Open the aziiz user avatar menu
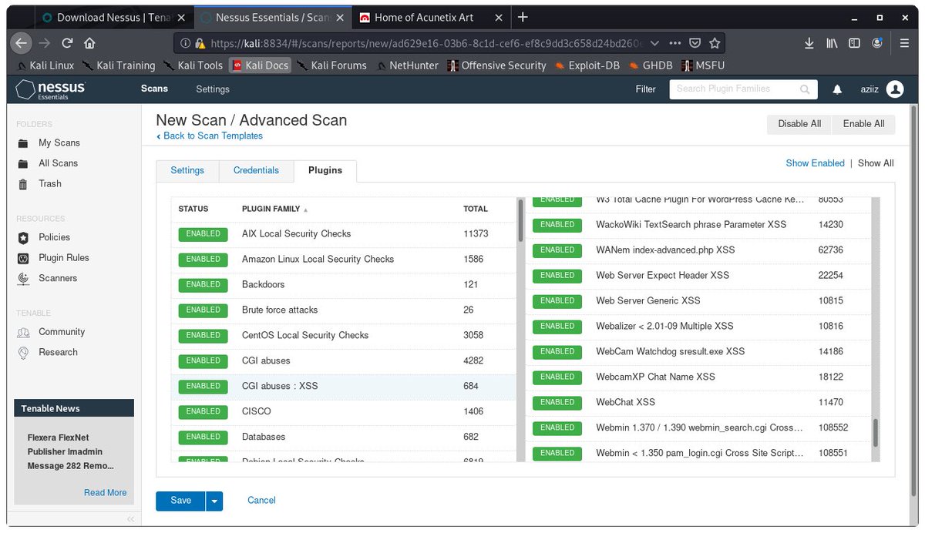The height and width of the screenshot is (533, 925). tap(894, 89)
